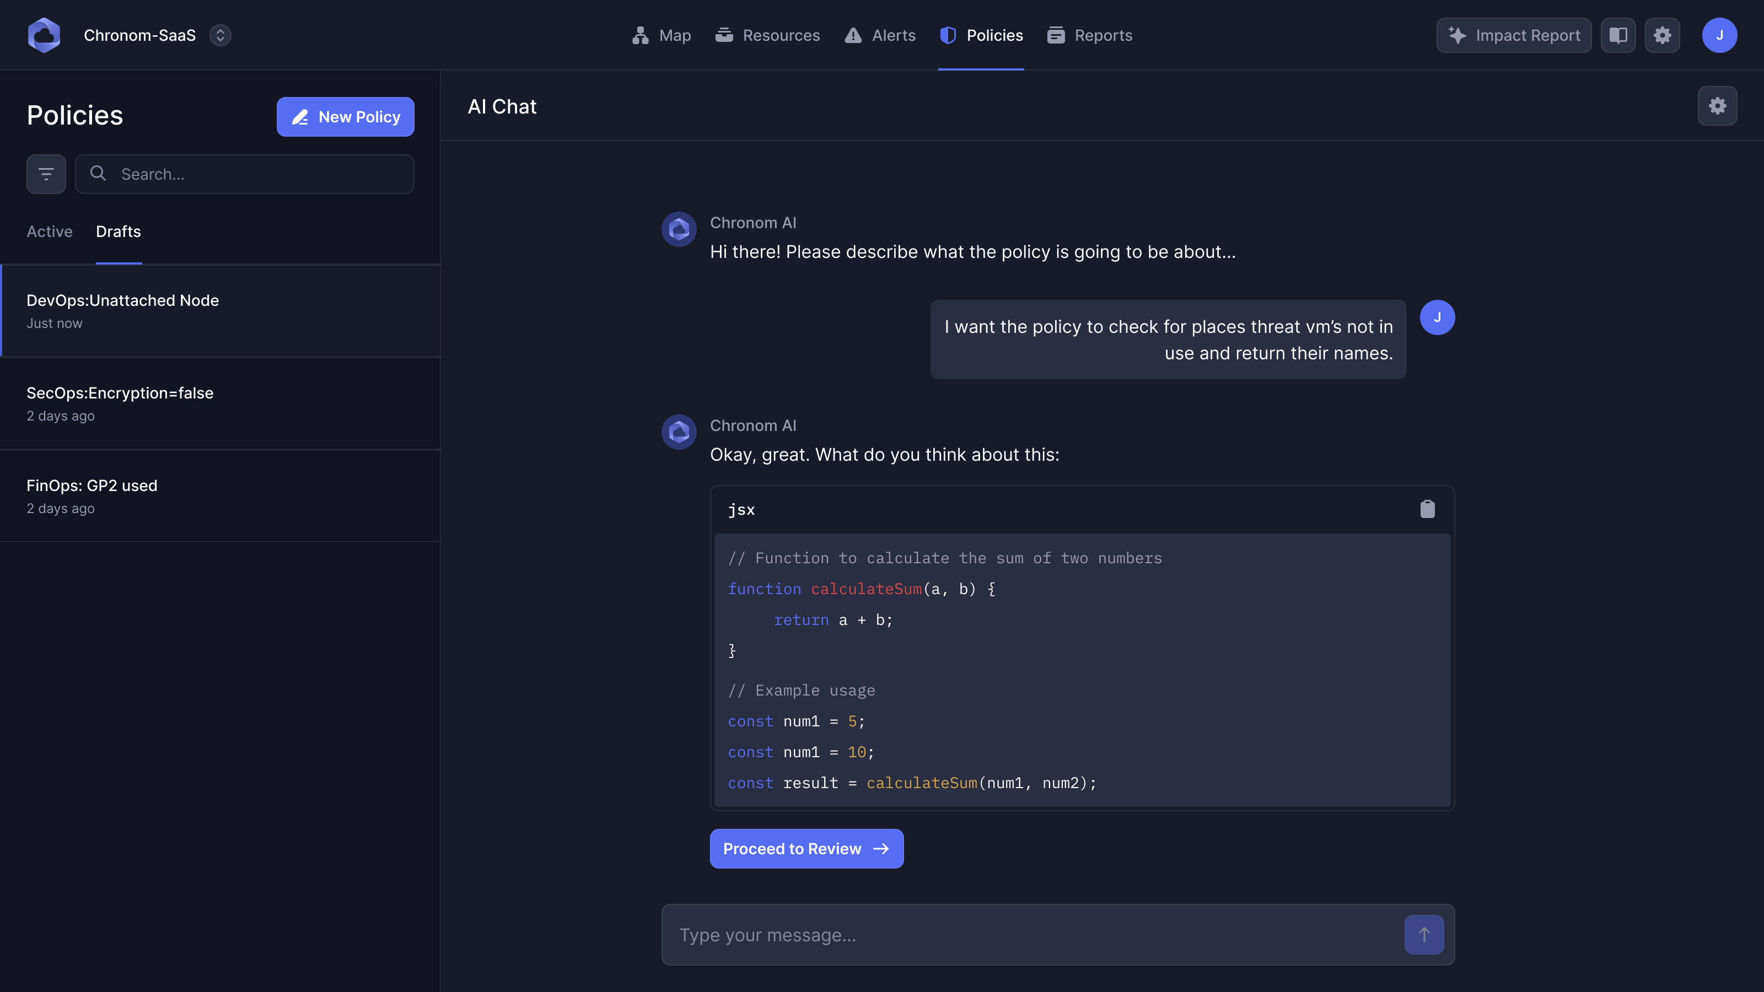This screenshot has width=1764, height=992.
Task: Open the Map navigation tab
Action: tap(661, 35)
